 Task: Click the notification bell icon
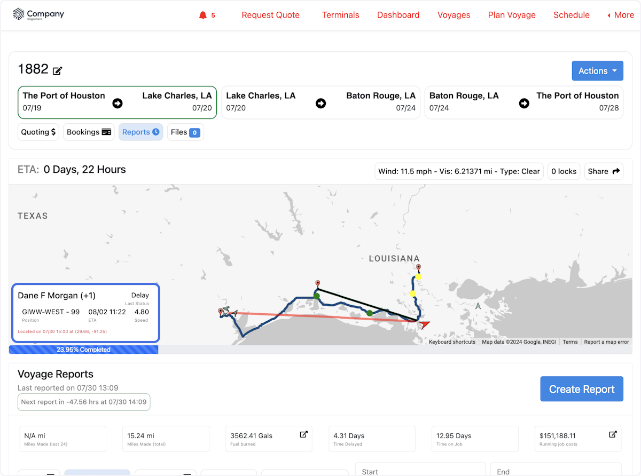pyautogui.click(x=203, y=15)
